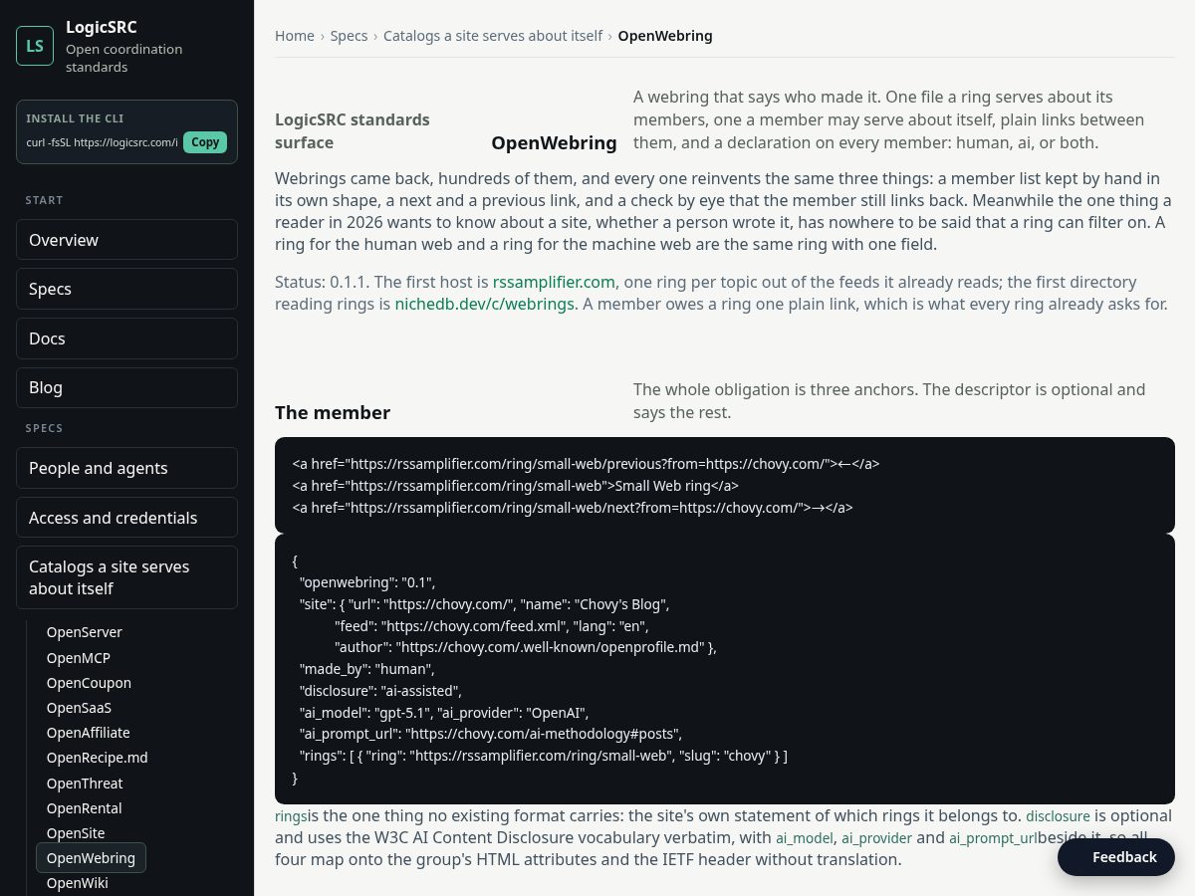Open Access and credentials specs

126,518
